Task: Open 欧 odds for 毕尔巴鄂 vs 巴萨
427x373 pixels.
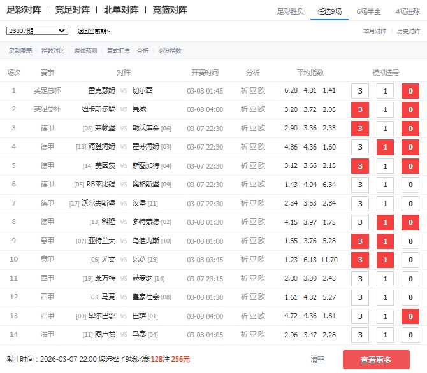Action: 261,316
